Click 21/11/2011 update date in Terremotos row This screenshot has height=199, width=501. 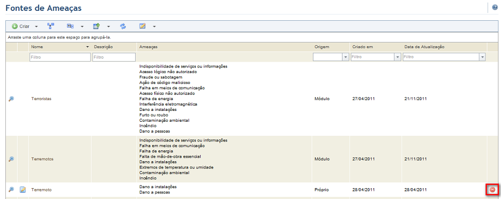click(x=415, y=159)
